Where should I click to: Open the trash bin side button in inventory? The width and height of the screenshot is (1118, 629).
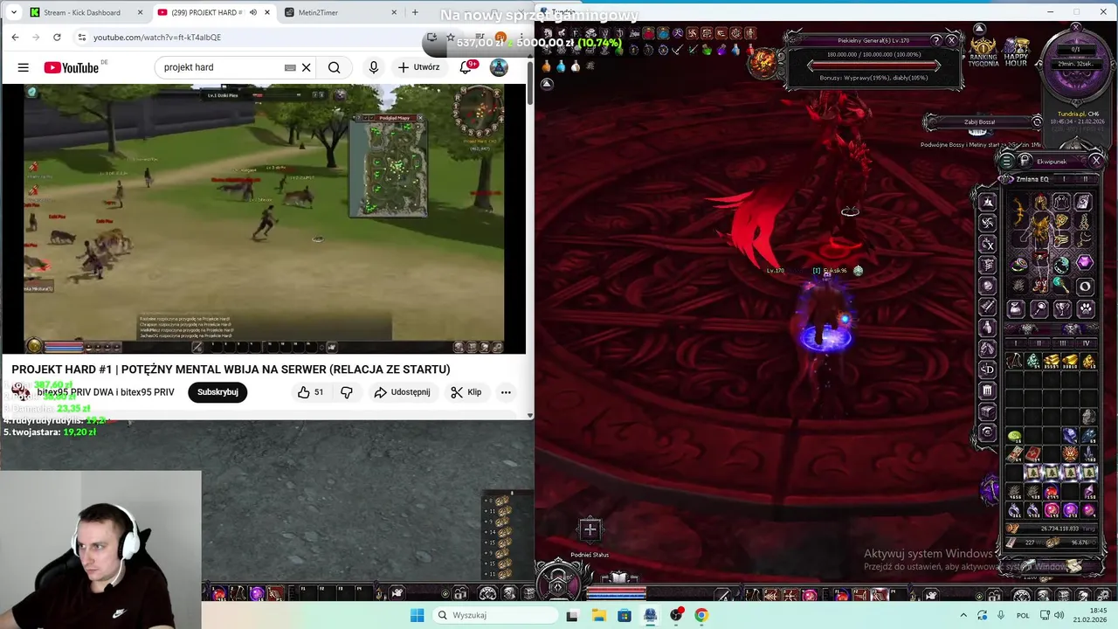point(988,391)
